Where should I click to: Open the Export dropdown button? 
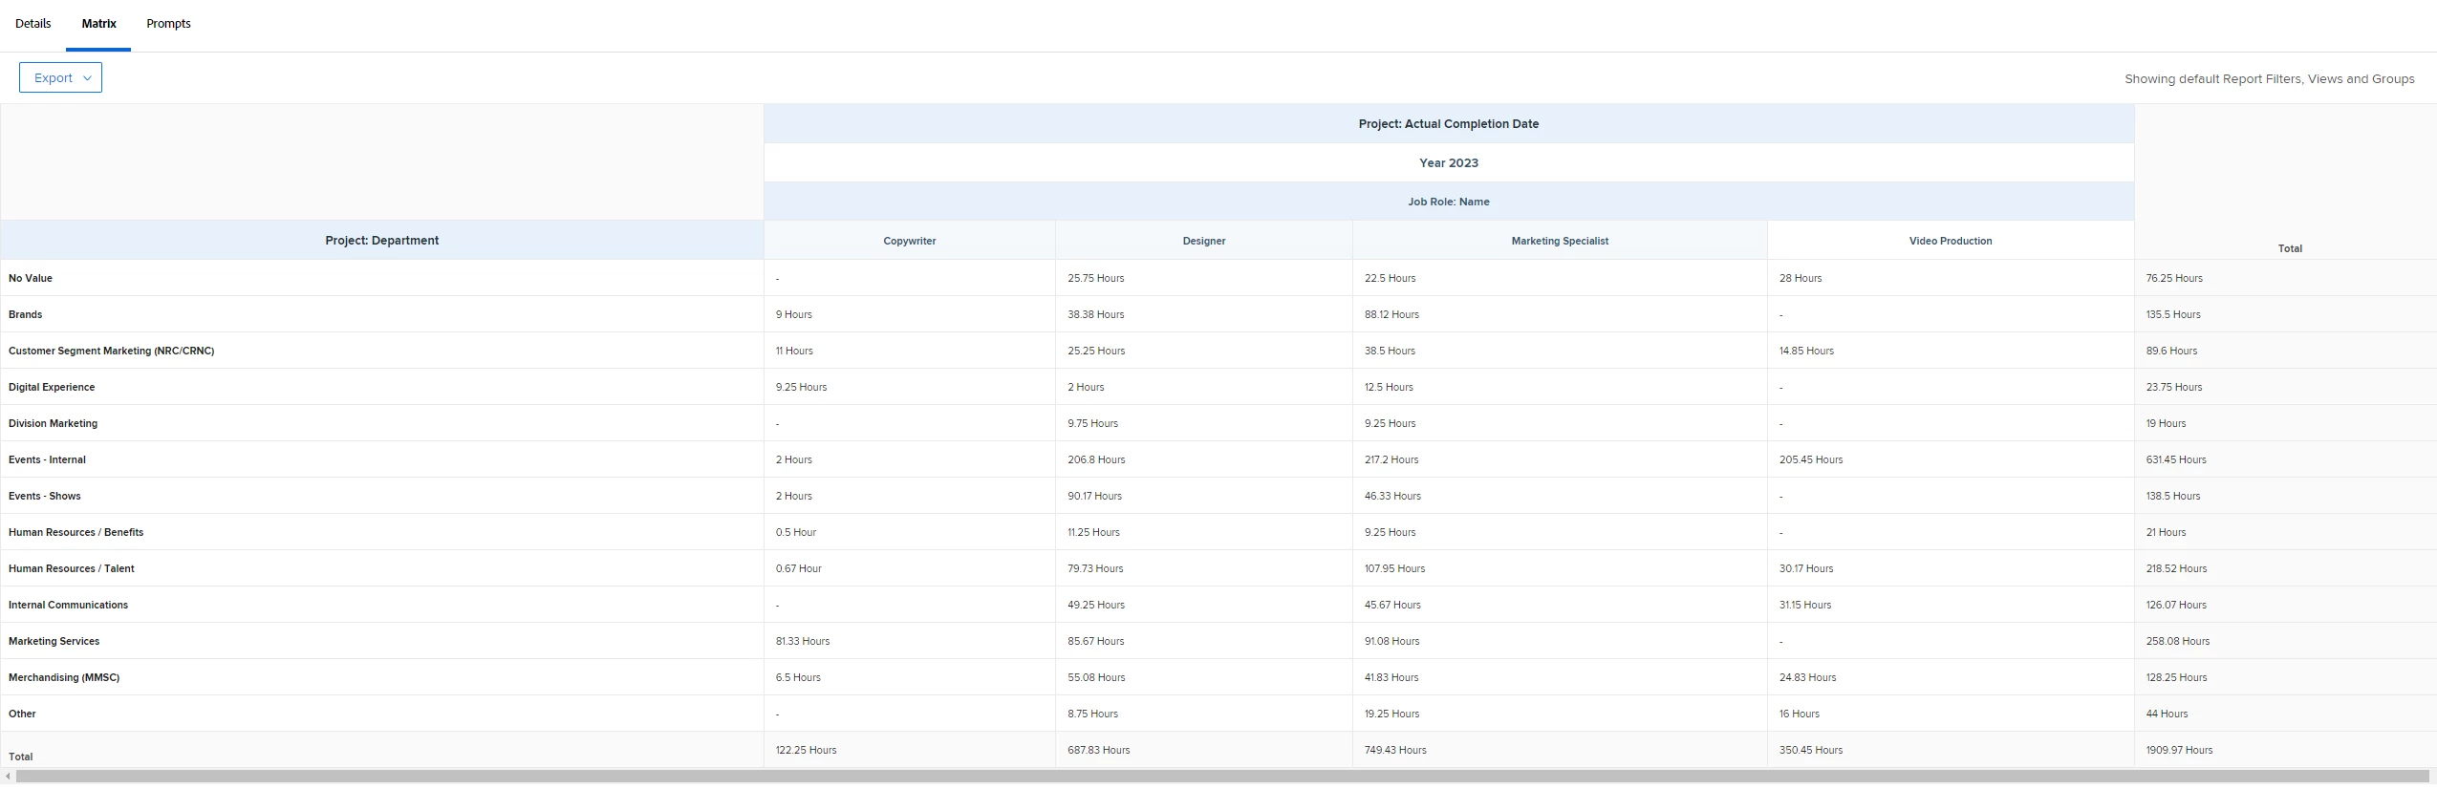[61, 78]
